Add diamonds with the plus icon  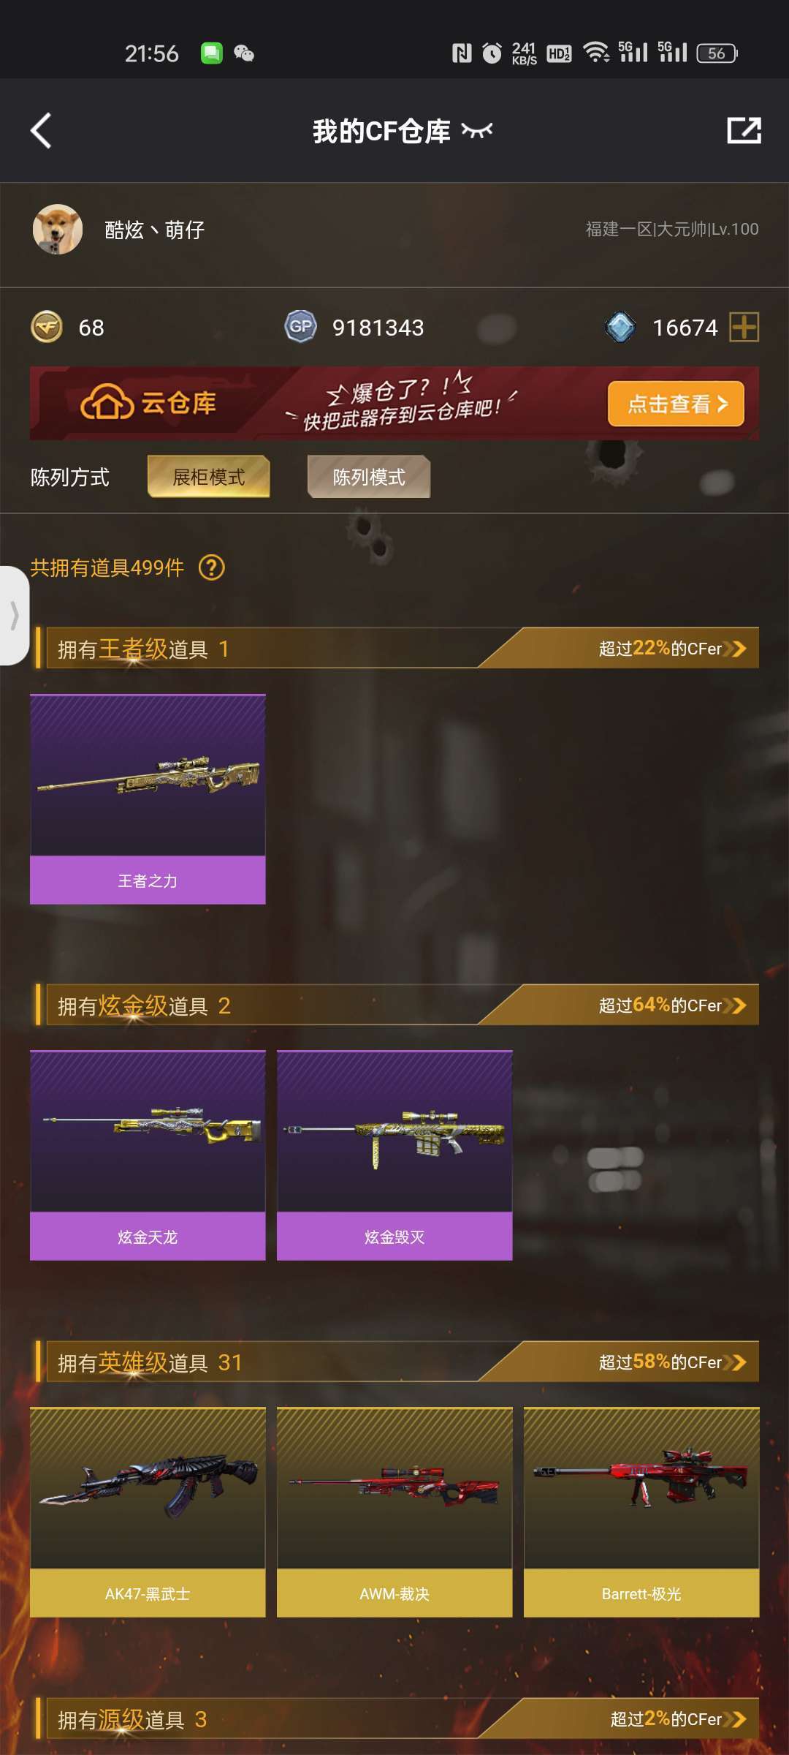pos(744,327)
